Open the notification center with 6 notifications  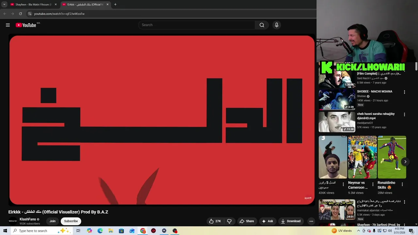pos(411,231)
